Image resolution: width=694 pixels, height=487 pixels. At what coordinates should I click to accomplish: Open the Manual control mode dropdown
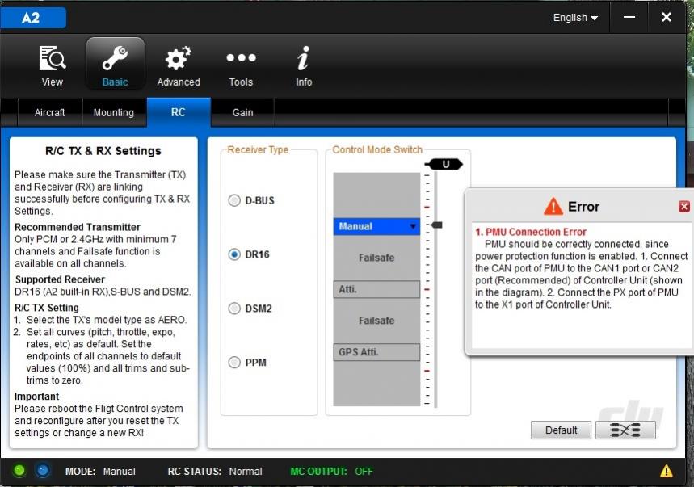[376, 226]
